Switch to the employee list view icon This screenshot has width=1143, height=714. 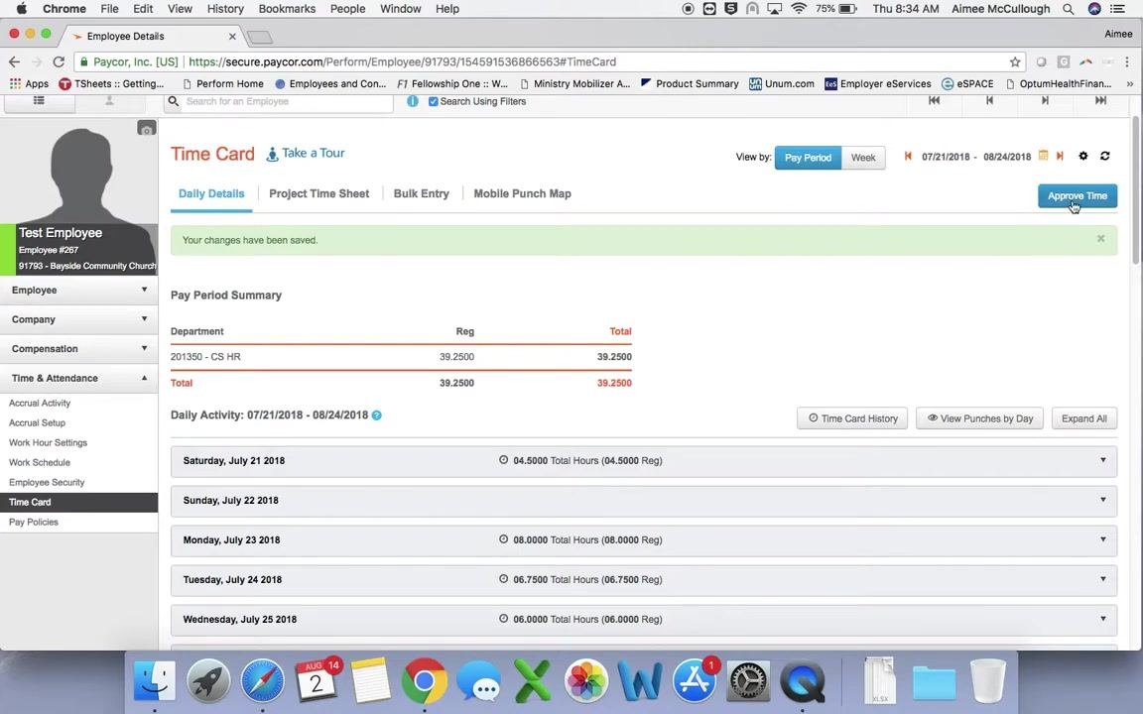click(40, 100)
